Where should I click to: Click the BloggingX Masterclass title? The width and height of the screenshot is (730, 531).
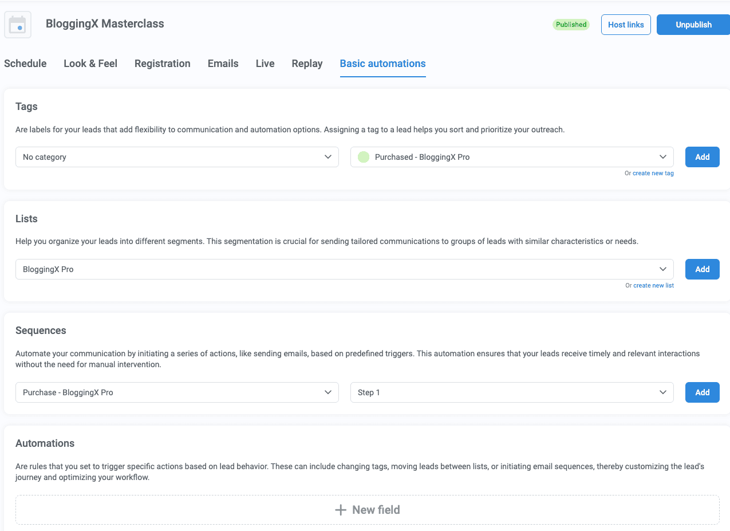pyautogui.click(x=105, y=24)
